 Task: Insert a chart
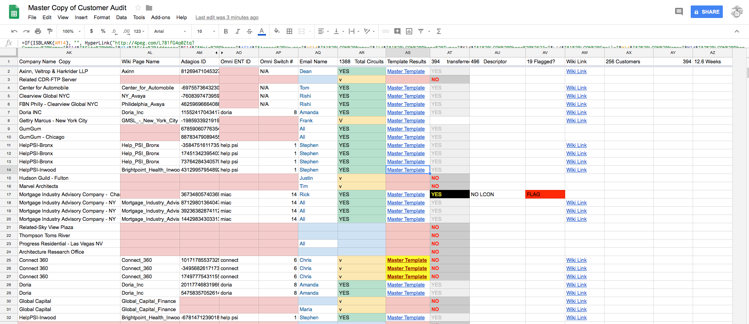coord(409,31)
